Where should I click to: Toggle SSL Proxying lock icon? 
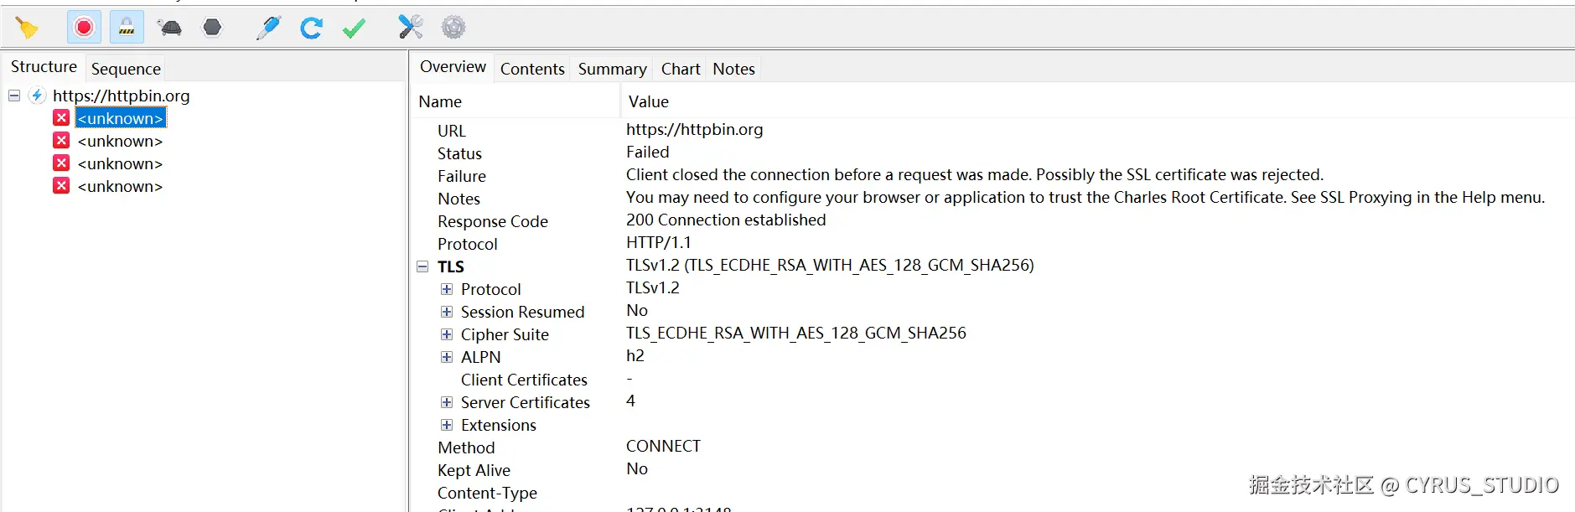tap(127, 28)
